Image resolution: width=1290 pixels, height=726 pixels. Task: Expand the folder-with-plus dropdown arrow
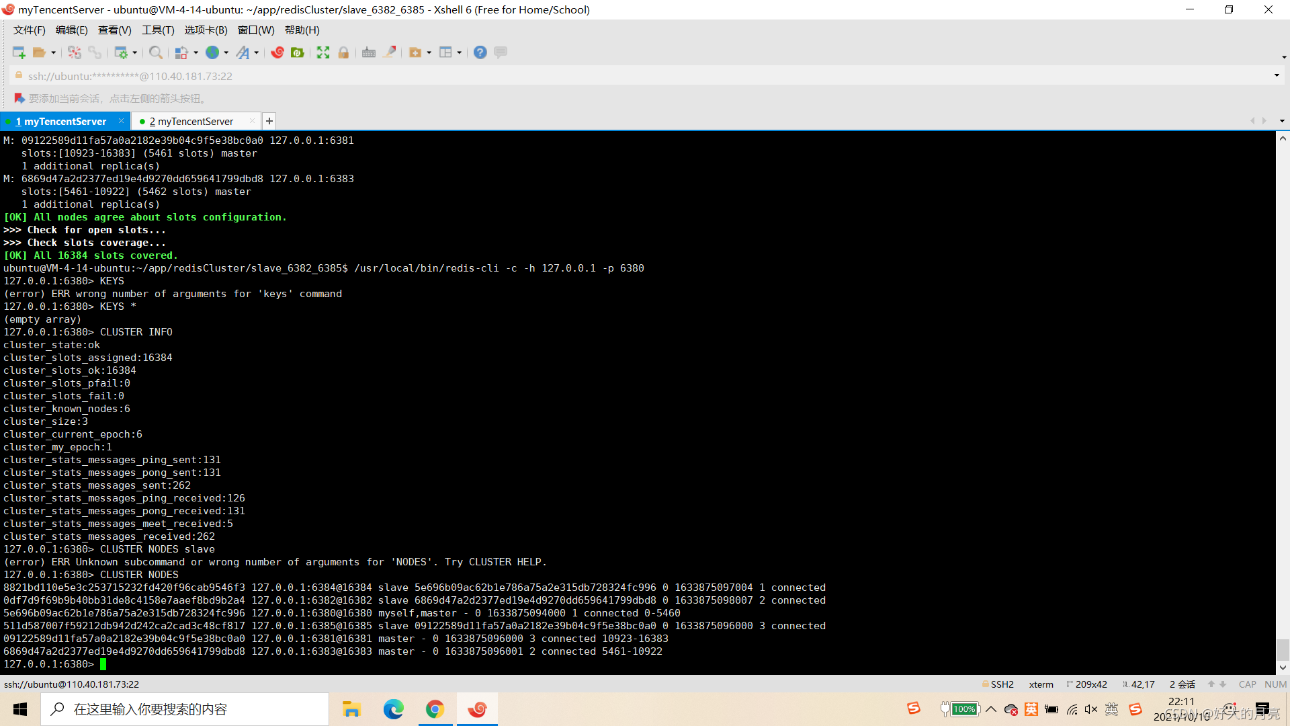[429, 52]
